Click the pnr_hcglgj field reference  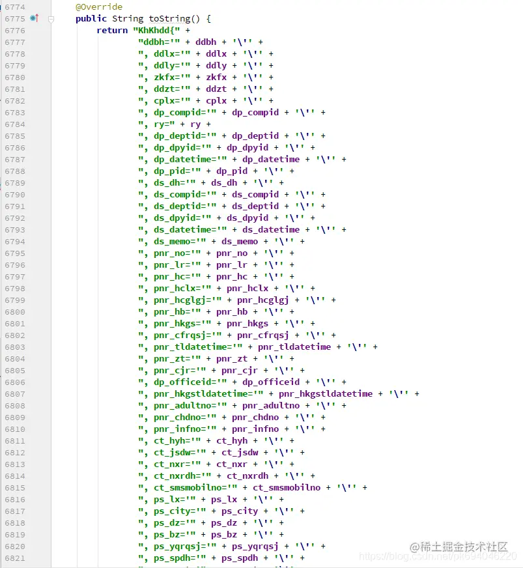click(x=263, y=300)
